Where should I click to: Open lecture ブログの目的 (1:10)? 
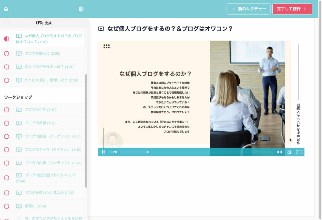(x=42, y=110)
